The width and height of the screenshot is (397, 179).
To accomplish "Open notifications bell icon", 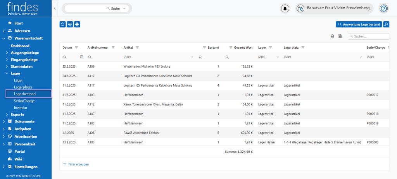I will tap(285, 9).
